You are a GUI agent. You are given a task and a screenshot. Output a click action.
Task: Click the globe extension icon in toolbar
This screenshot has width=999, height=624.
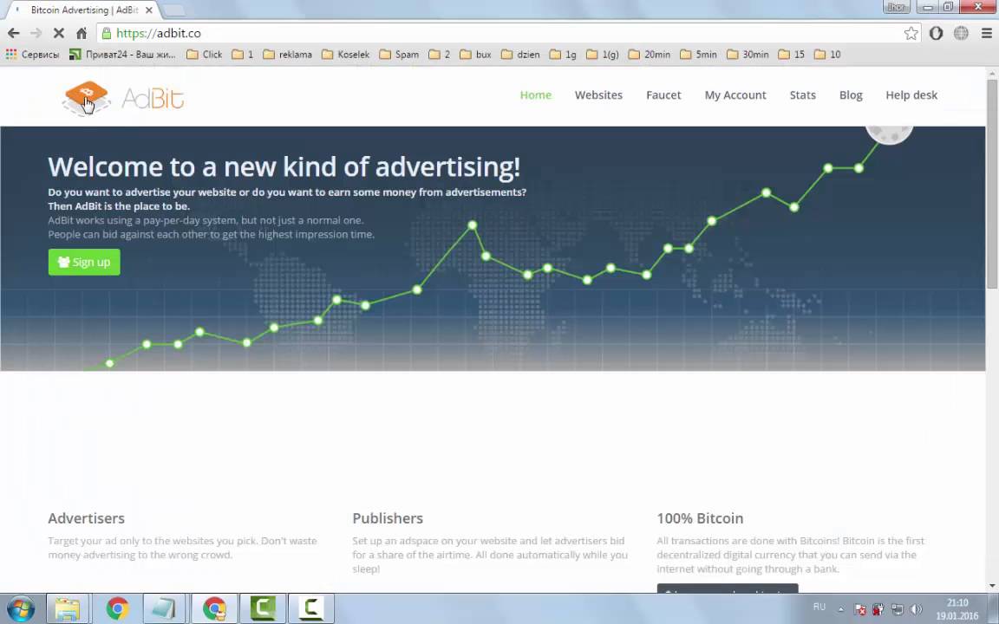click(961, 33)
